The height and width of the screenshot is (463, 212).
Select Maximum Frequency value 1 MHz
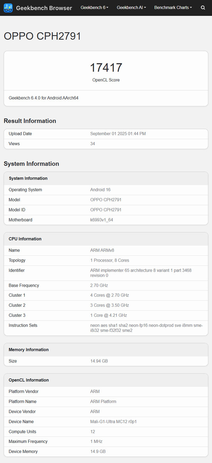[x=97, y=441]
